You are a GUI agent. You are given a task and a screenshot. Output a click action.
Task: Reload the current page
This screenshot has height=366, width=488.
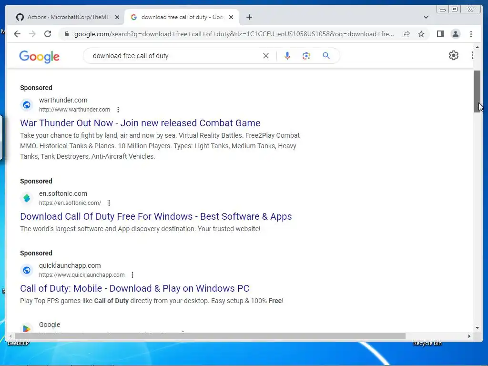click(x=48, y=34)
